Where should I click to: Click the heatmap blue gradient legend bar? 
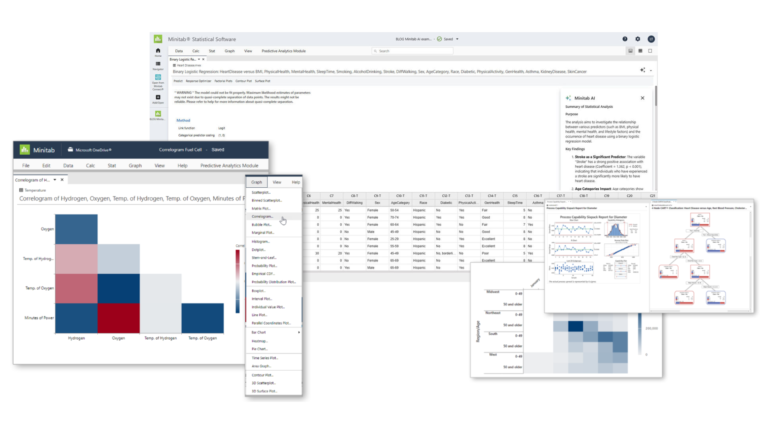(640, 334)
